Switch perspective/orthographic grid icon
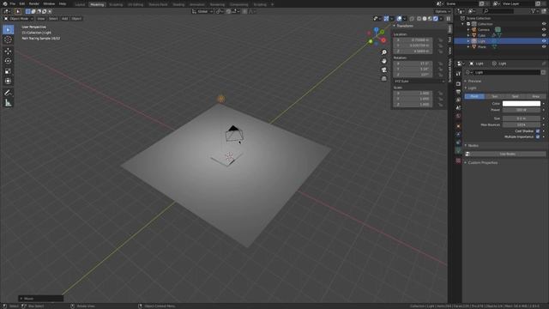549x309 pixels. click(x=384, y=78)
